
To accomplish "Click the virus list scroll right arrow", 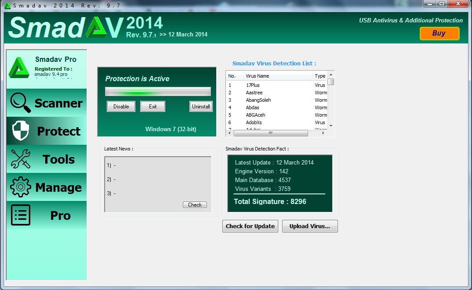I will click(323, 133).
